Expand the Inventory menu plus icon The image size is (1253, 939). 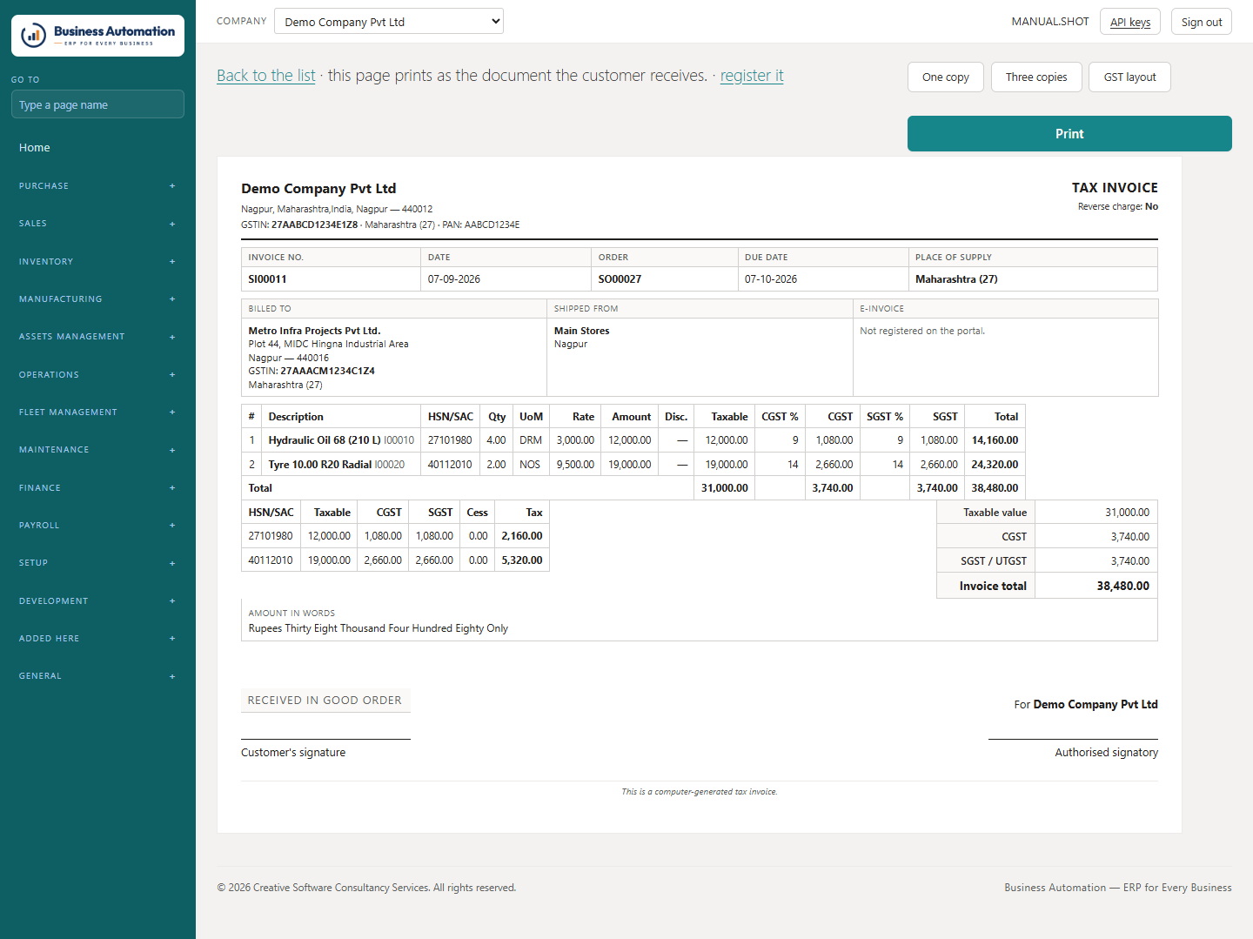click(172, 262)
